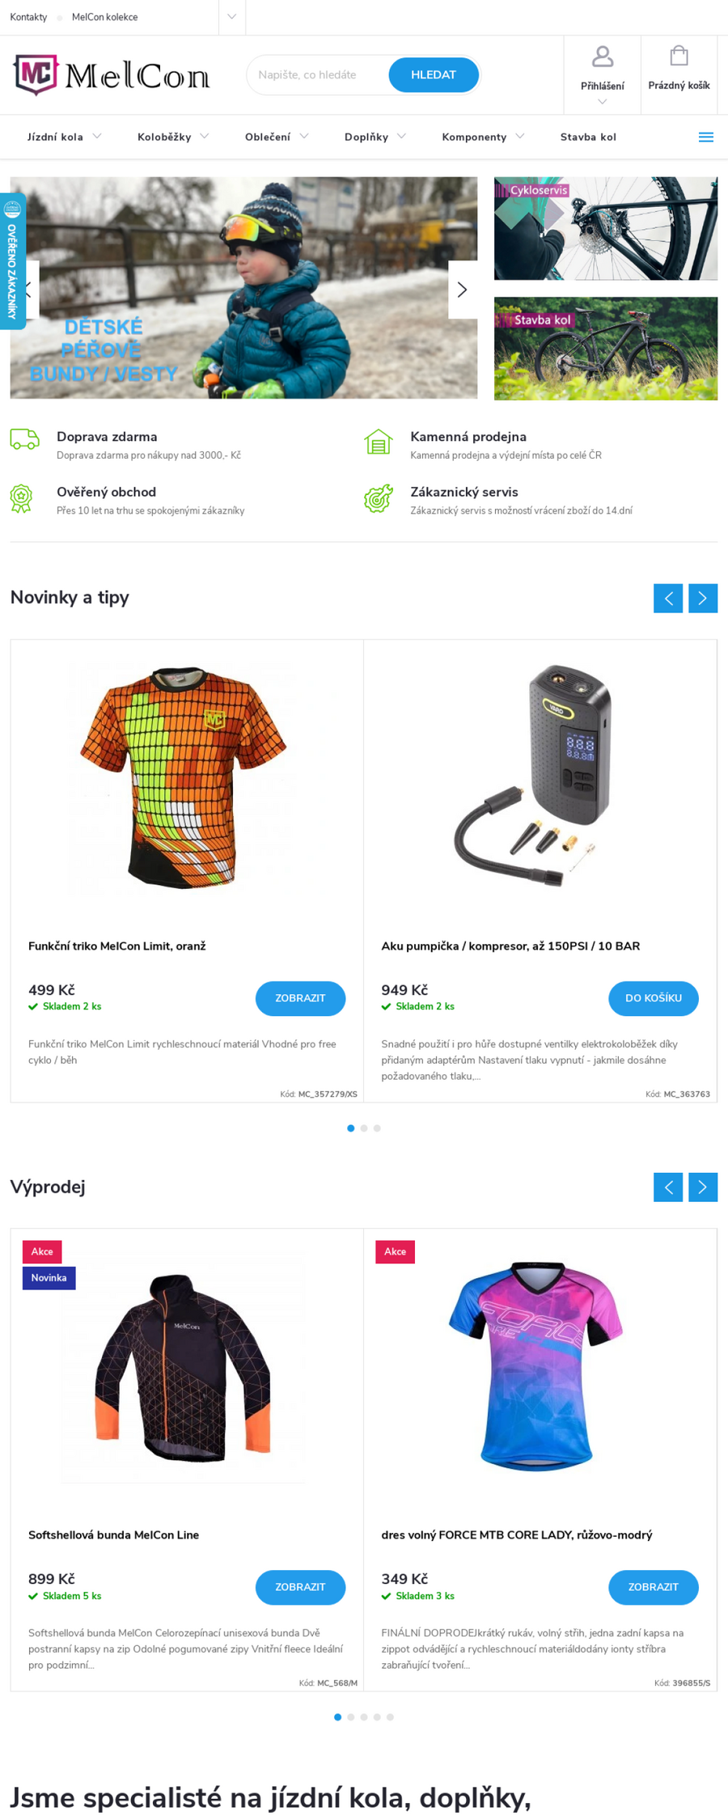Show previous Výprodej products
Screen dimensions: 728x1820
coord(668,1187)
